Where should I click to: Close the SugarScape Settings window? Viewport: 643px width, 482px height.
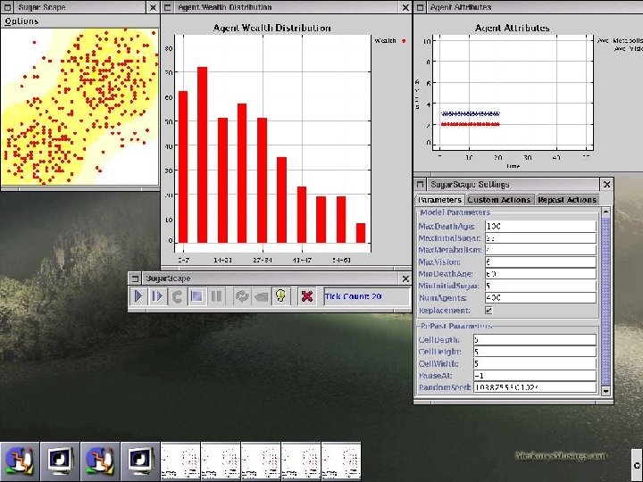(607, 185)
